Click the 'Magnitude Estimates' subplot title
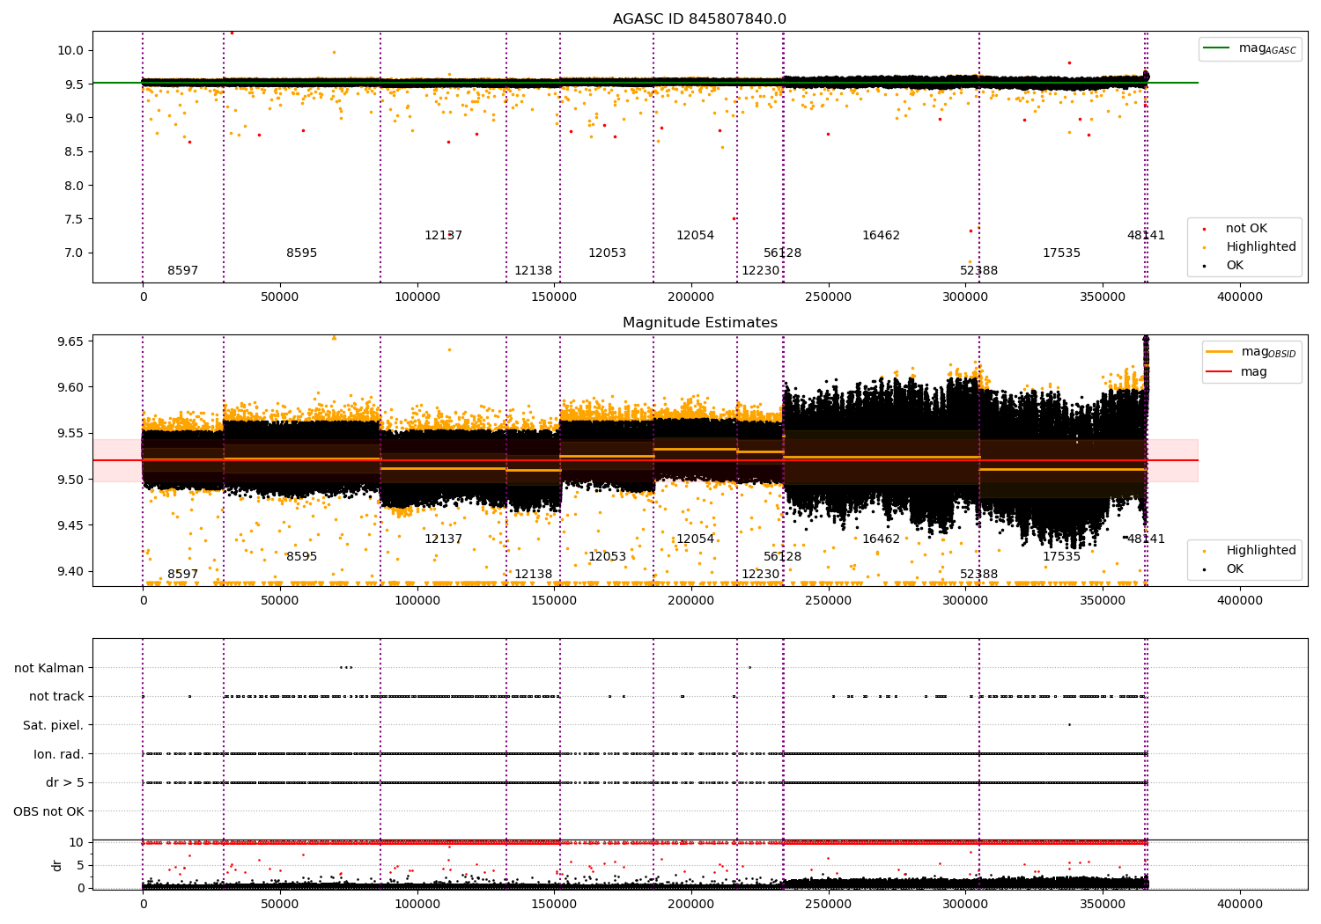The width and height of the screenshot is (1321, 924). click(699, 323)
